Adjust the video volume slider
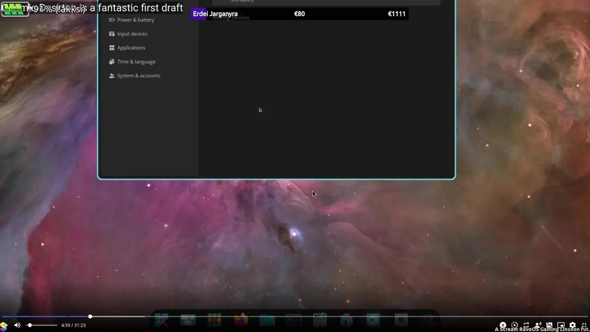 pos(41,325)
